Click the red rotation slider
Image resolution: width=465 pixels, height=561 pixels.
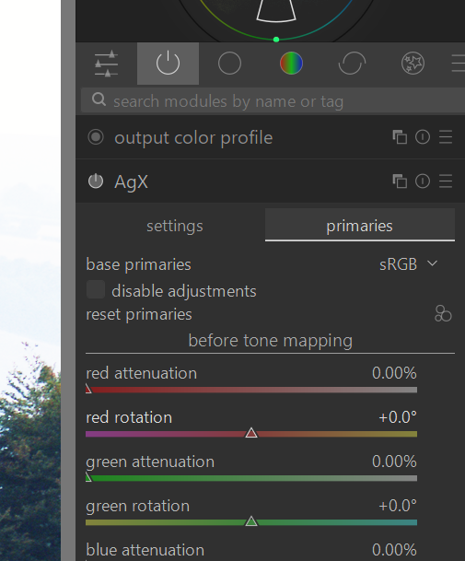tap(251, 434)
